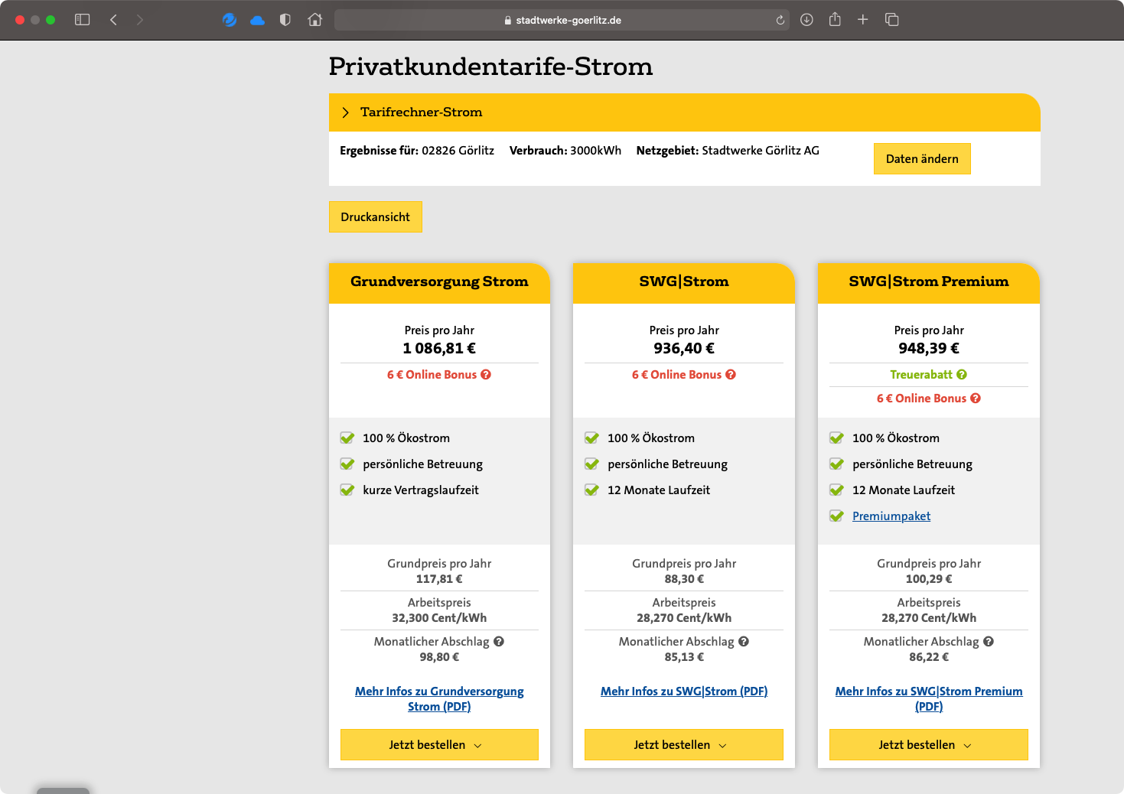The image size is (1124, 794).
Task: Click Verbrauch: 3000kWh text
Action: pyautogui.click(x=565, y=151)
